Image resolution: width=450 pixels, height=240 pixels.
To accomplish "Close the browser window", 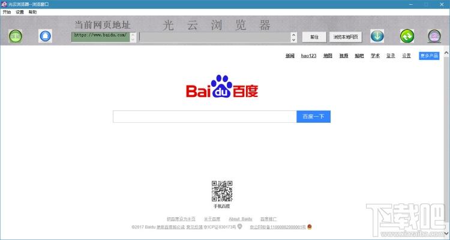I will pyautogui.click(x=442, y=4).
